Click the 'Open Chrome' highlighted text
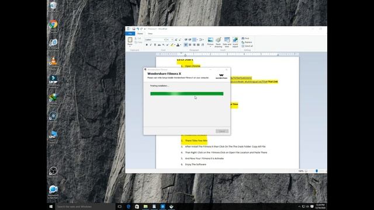This screenshot has width=374, height=210. point(193,66)
